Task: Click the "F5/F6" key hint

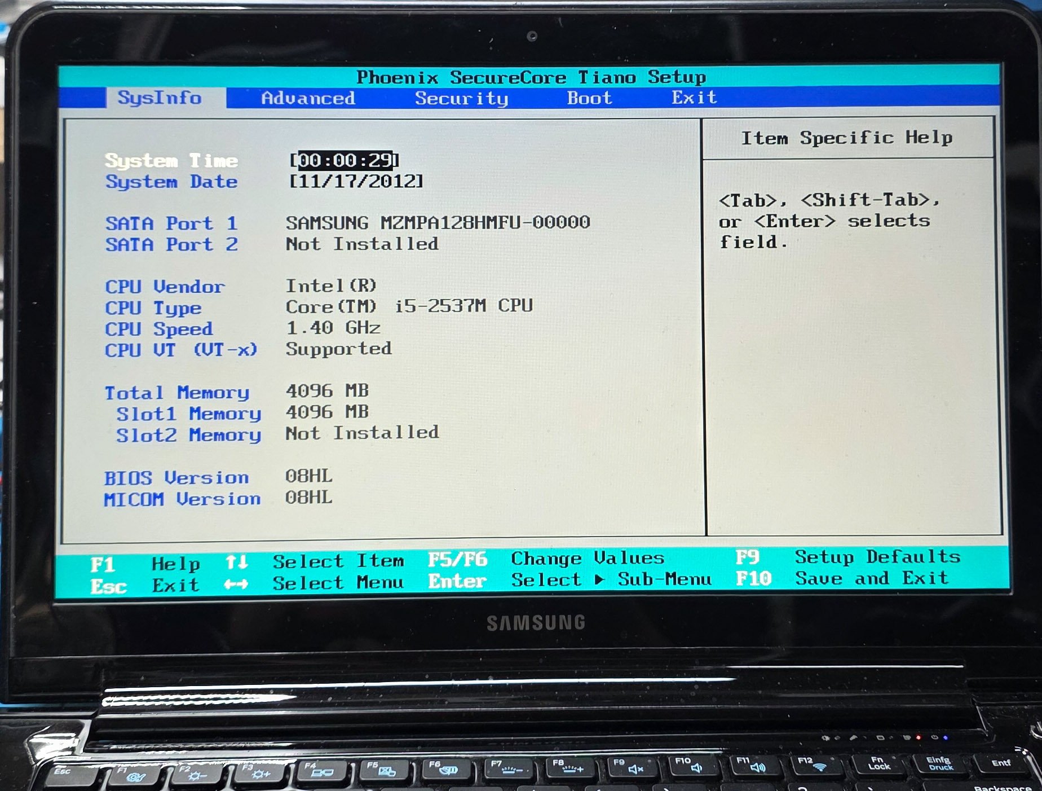Action: (457, 559)
